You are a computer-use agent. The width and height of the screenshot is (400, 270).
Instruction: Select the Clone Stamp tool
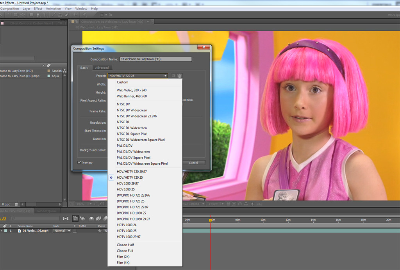pyautogui.click(x=60, y=15)
